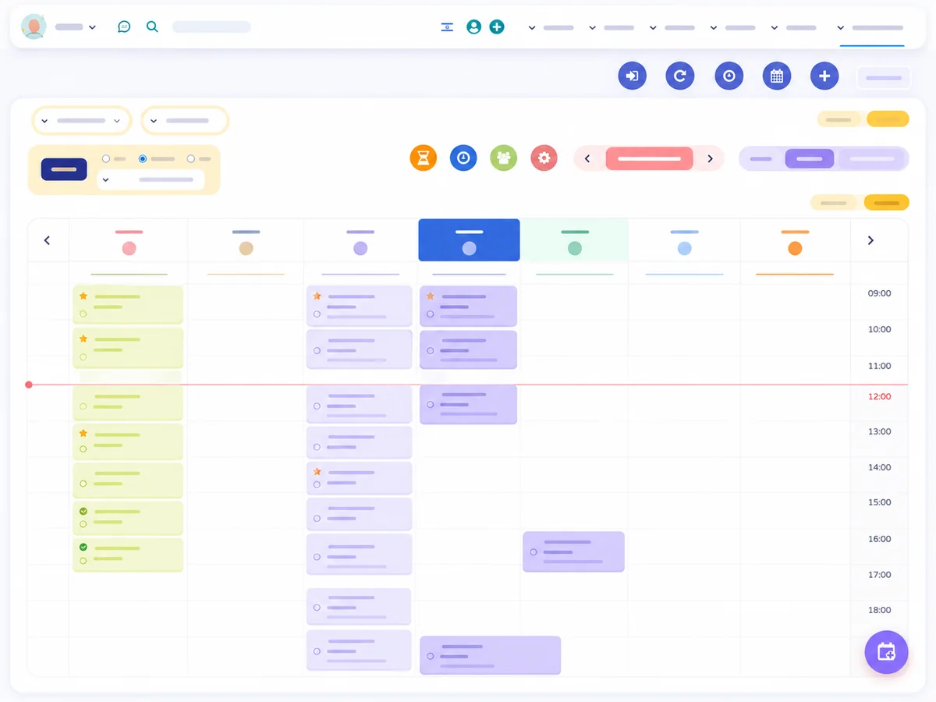Click the sign-in arrow circular button

tap(633, 76)
